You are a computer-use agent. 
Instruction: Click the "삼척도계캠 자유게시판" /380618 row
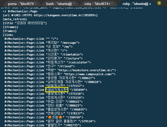(53, 82)
